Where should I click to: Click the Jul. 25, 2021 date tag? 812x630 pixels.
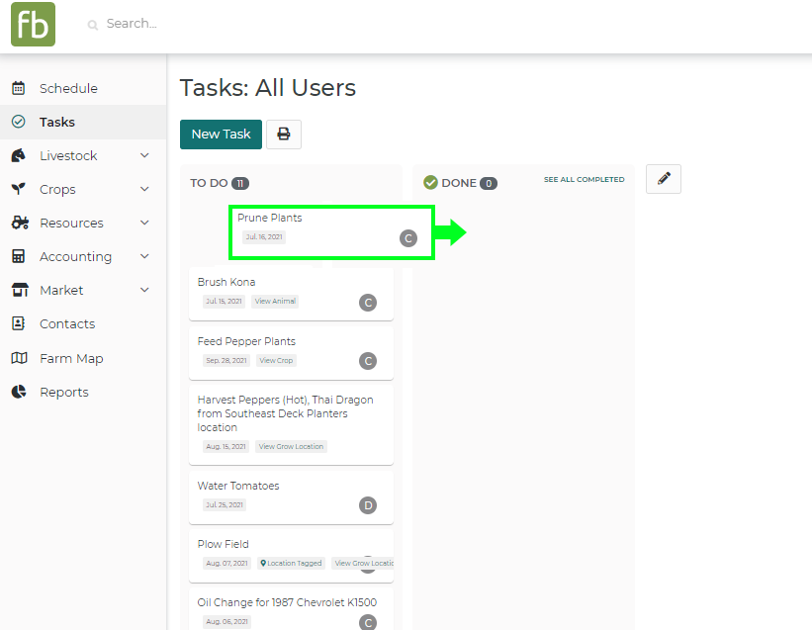(225, 505)
